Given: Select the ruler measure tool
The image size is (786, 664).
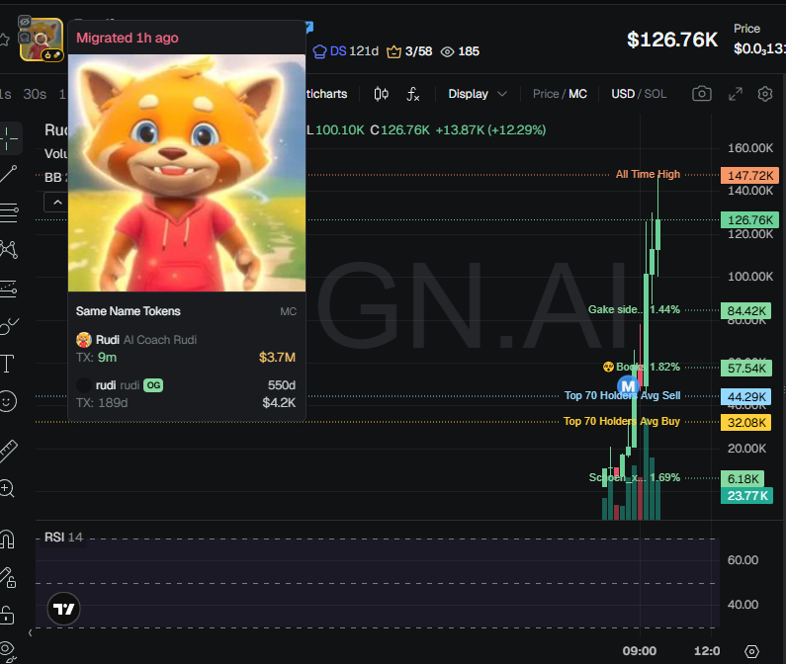Looking at the screenshot, I should click(x=8, y=451).
